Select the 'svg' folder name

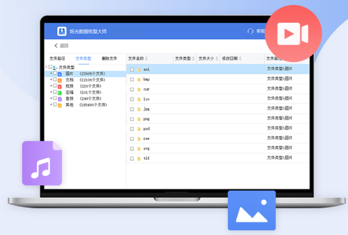[146, 148]
